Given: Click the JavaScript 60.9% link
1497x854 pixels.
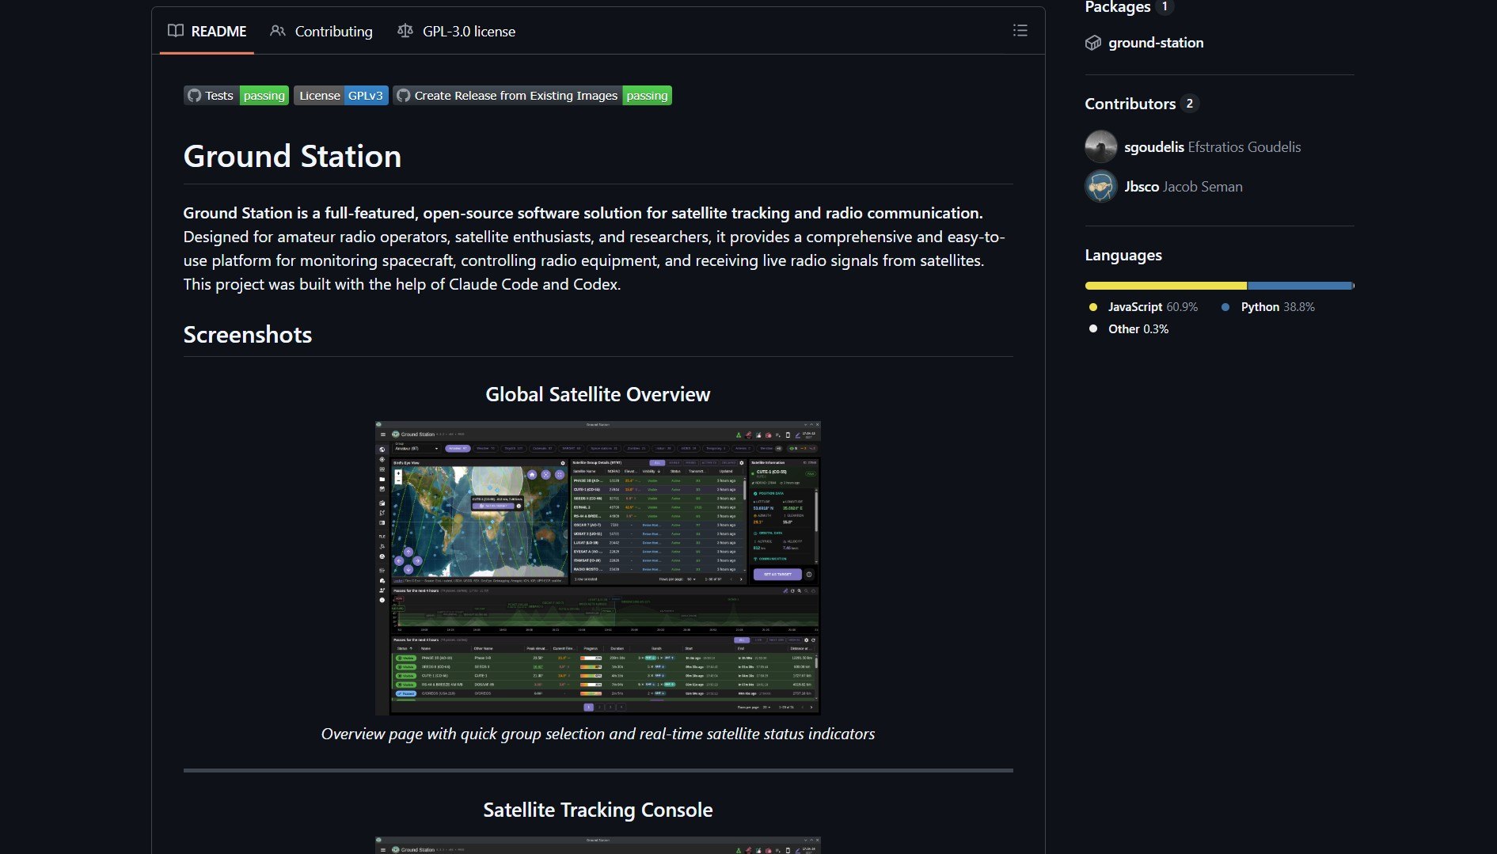Looking at the screenshot, I should (x=1152, y=307).
